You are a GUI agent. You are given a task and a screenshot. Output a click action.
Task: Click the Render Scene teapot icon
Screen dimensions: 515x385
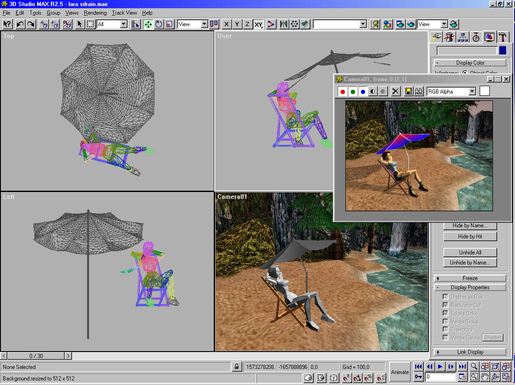400,24
